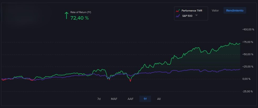This screenshot has width=258, height=108.
Task: Select the Rendimiento view
Action: [x=235, y=10]
